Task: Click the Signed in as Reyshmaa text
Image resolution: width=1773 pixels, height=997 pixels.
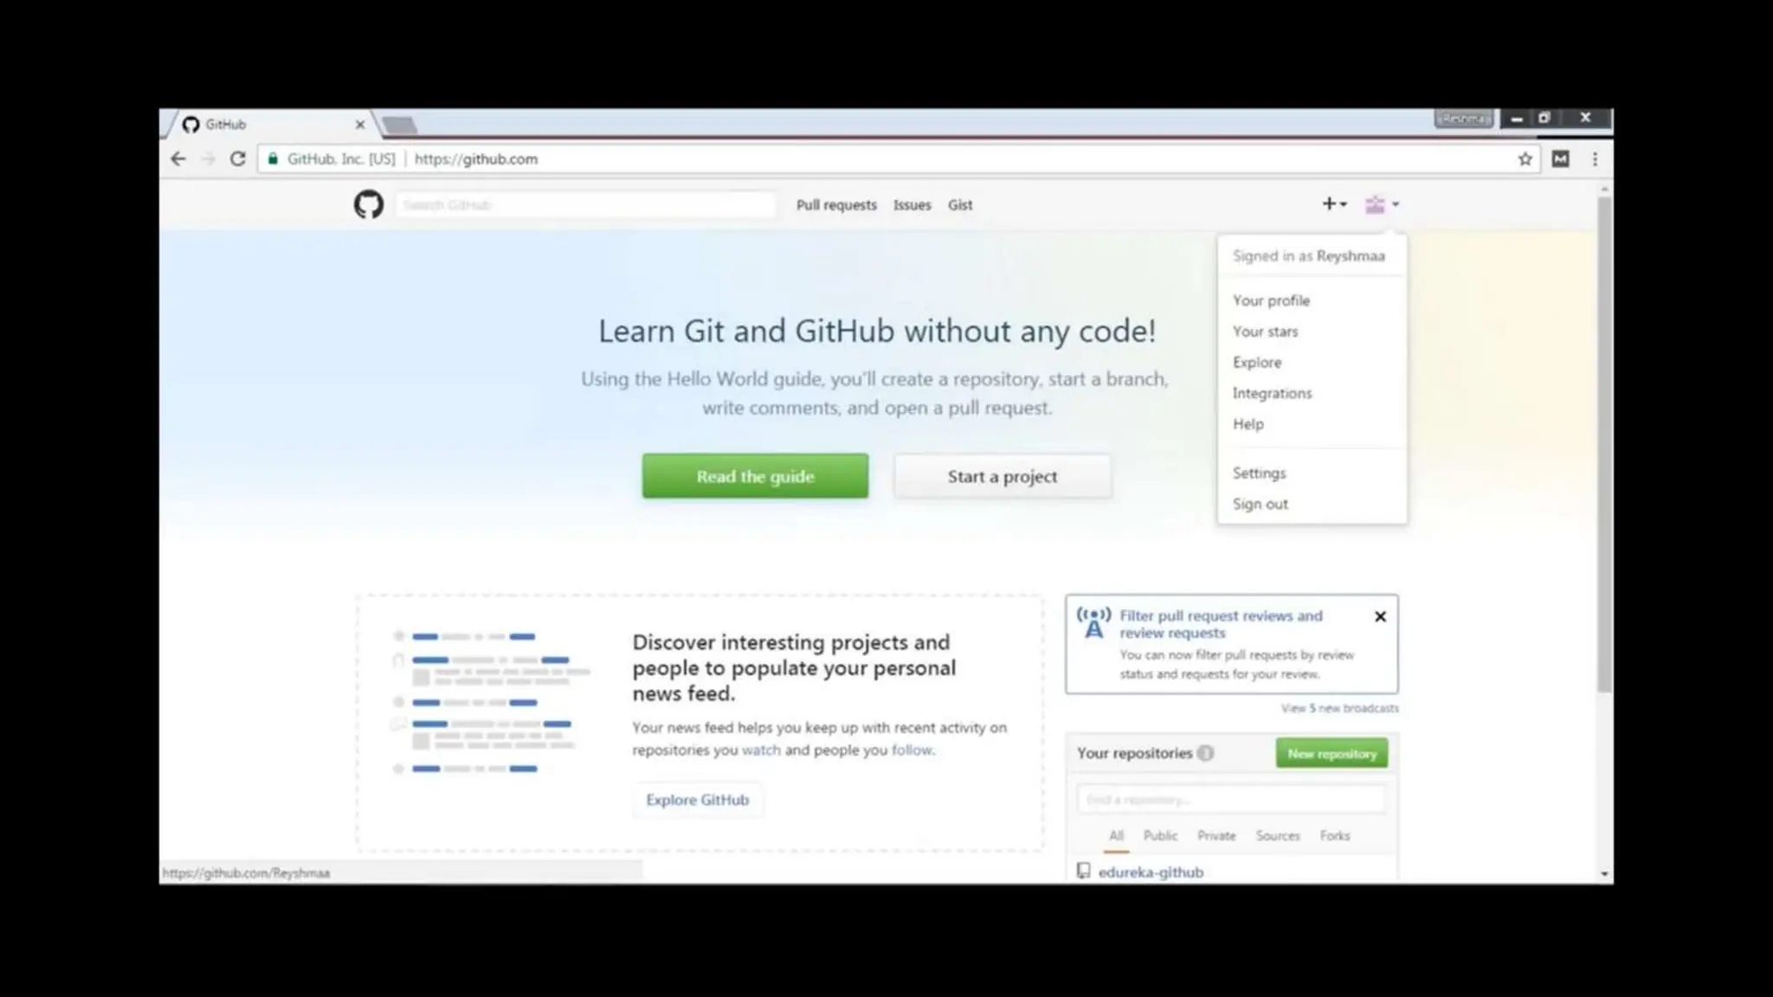Action: tap(1308, 256)
